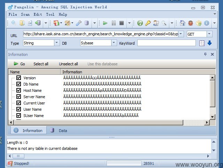Click the blue info circle toolbar icon
Image resolution: width=223 pixels, height=168 pixels.
pyautogui.click(x=207, y=23)
